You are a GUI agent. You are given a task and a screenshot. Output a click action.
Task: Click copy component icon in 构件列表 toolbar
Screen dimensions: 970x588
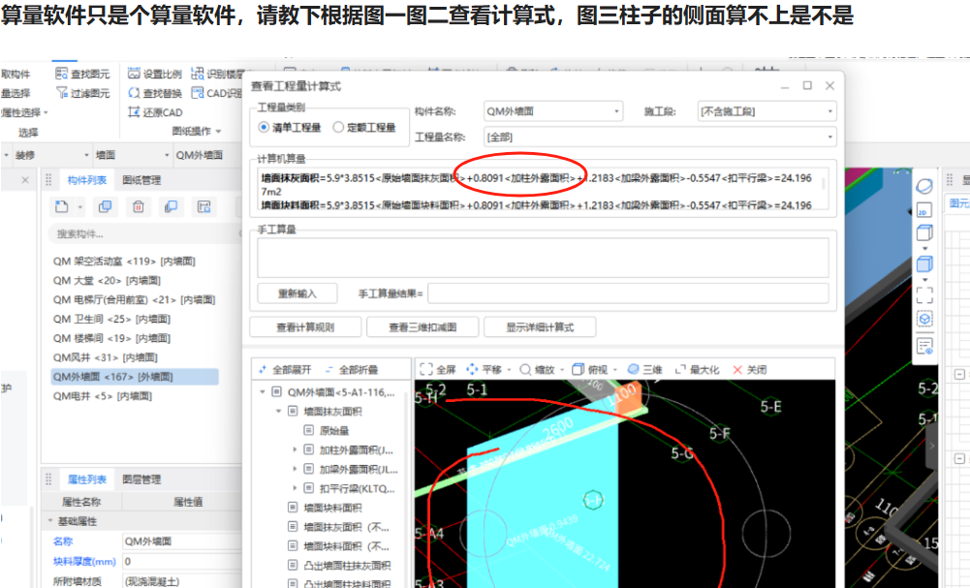(106, 206)
